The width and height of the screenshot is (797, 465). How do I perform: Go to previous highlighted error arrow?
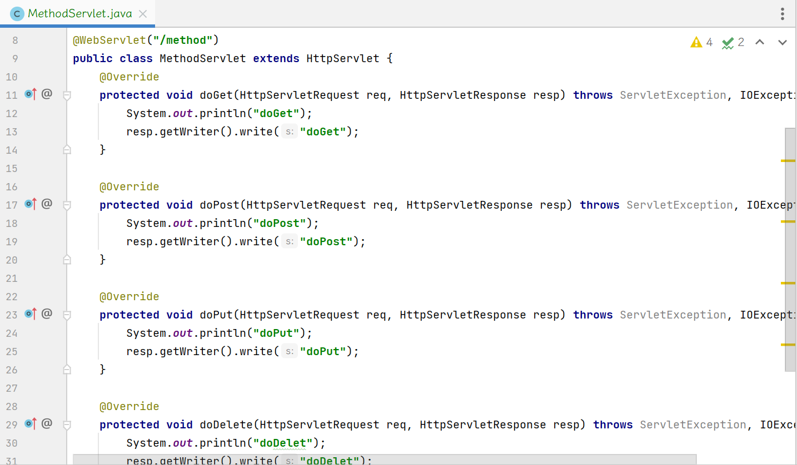click(x=760, y=42)
